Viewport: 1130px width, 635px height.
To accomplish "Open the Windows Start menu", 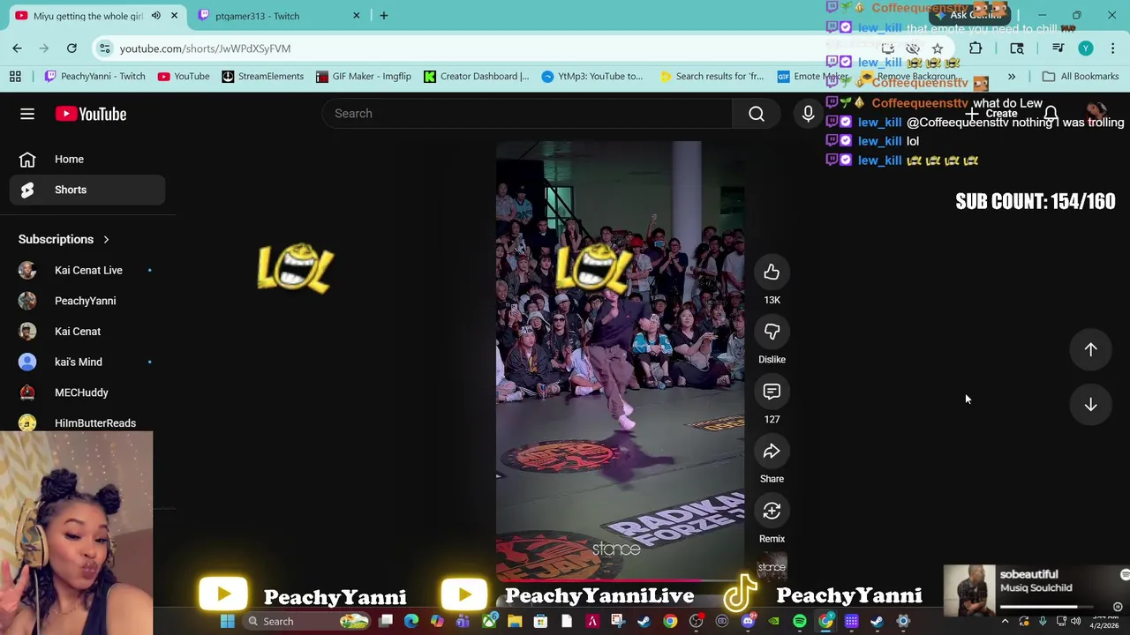I will (x=227, y=622).
